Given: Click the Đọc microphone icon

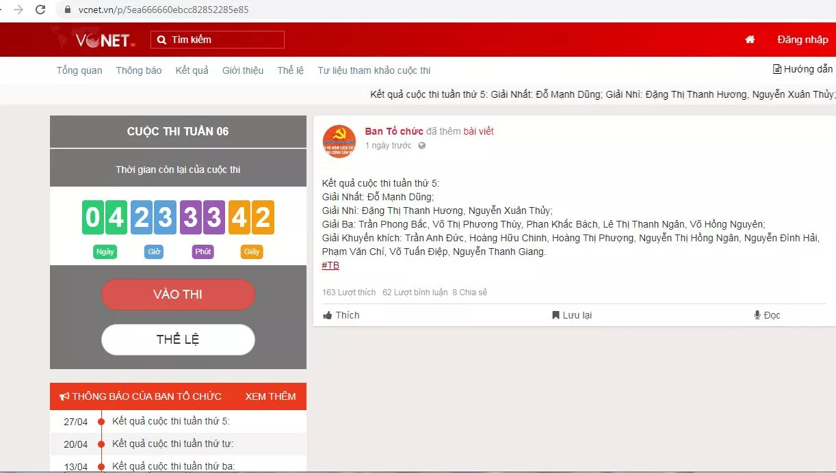Looking at the screenshot, I should point(757,315).
